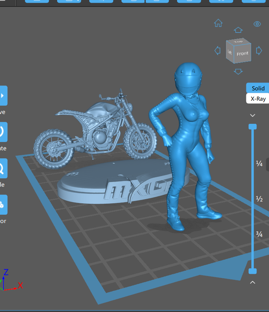Click the home view reset icon

coord(218,23)
